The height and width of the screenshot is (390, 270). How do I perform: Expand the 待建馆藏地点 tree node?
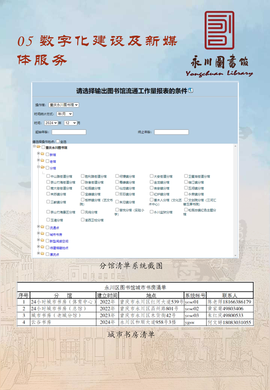tap(38, 247)
